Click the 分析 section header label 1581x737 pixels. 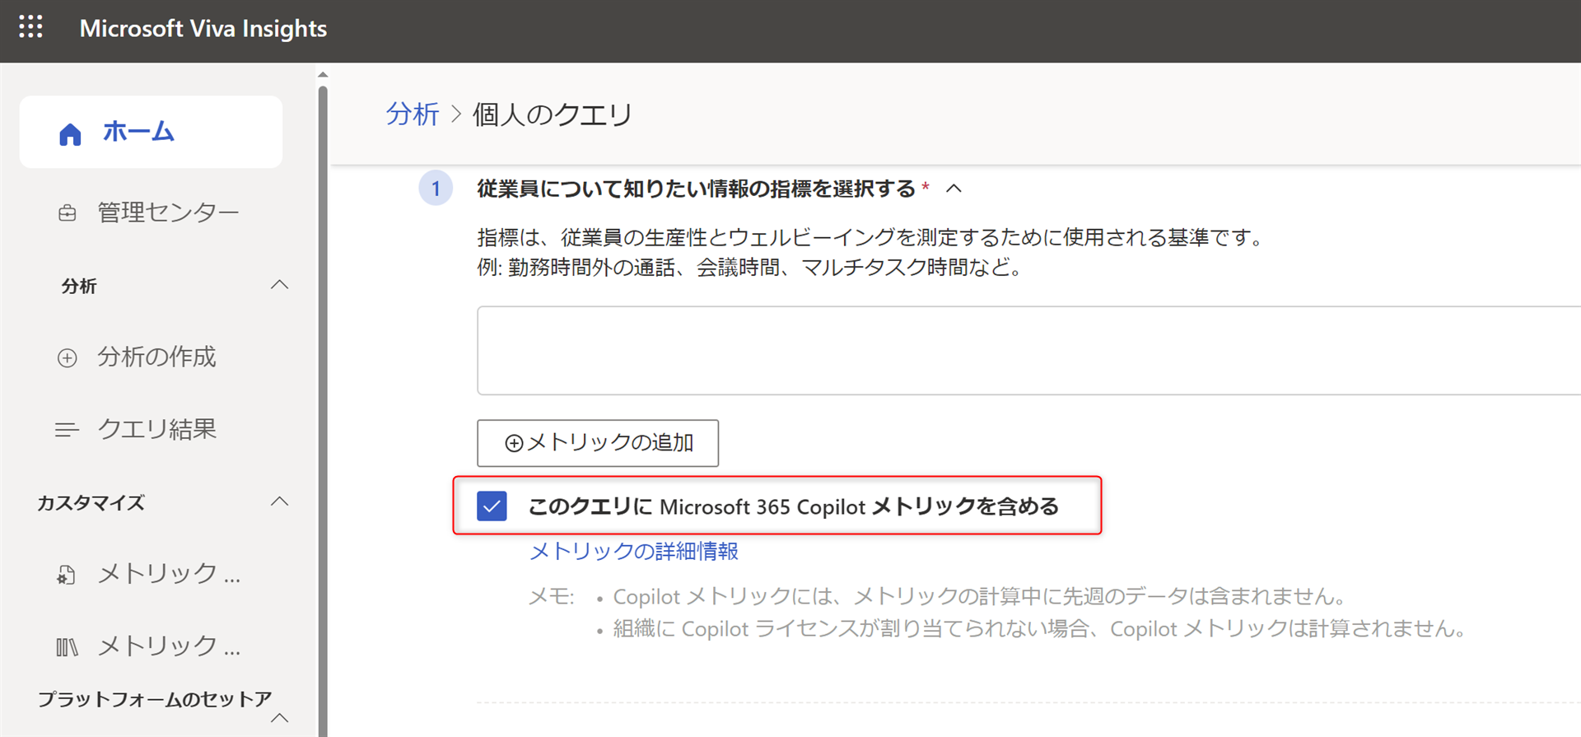point(79,286)
